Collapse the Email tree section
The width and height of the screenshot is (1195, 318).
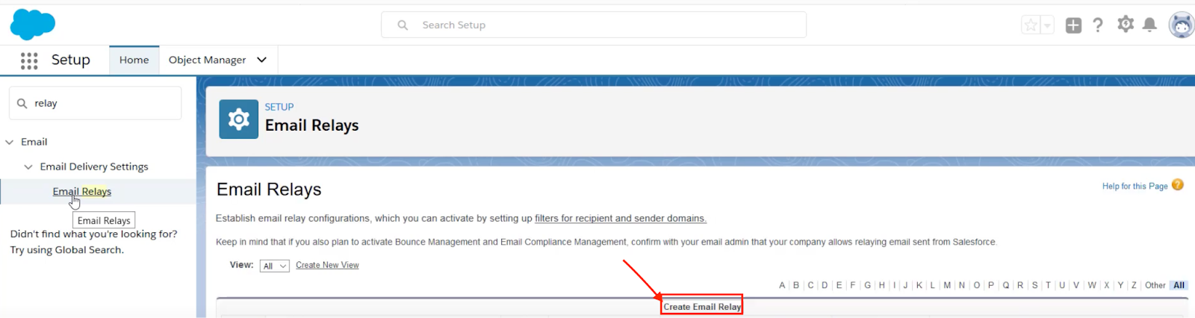coord(10,142)
